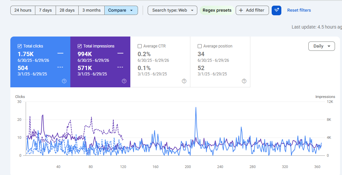Click the 0.1% previous CTR value
Image resolution: width=342 pixels, height=175 pixels.
144,68
